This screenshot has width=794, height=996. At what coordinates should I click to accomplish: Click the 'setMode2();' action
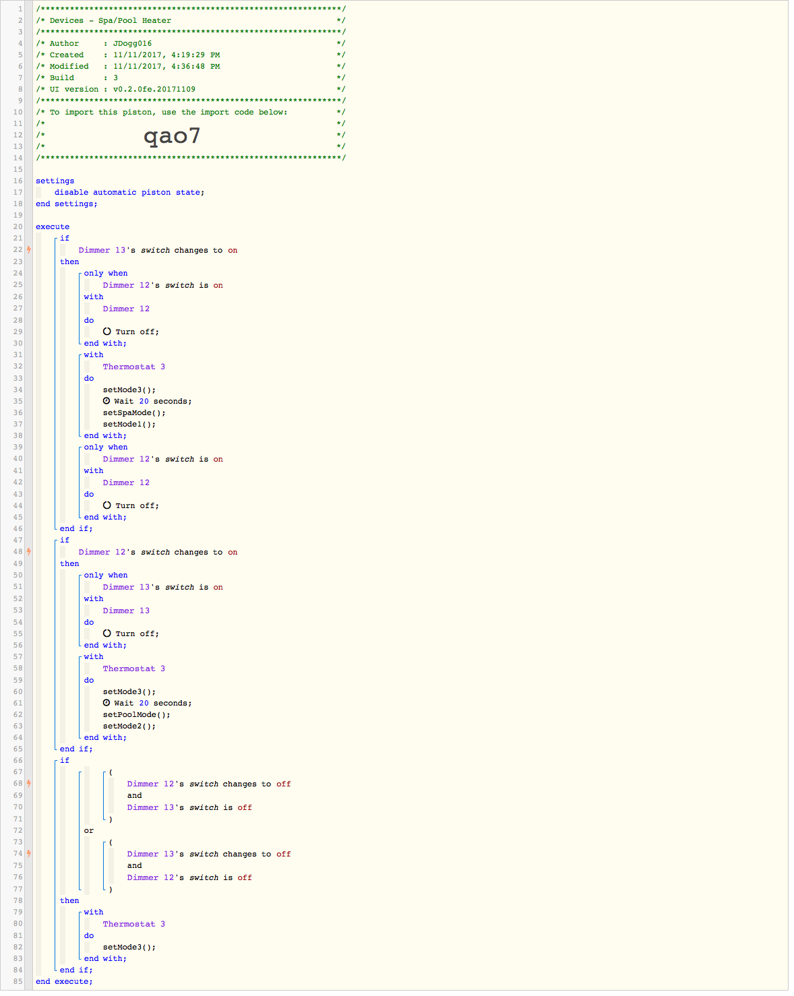(129, 726)
